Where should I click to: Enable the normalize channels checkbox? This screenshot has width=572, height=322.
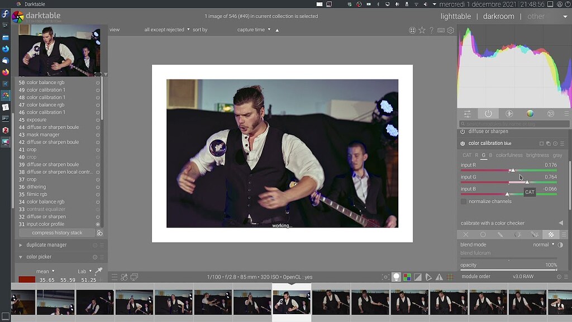(464, 201)
